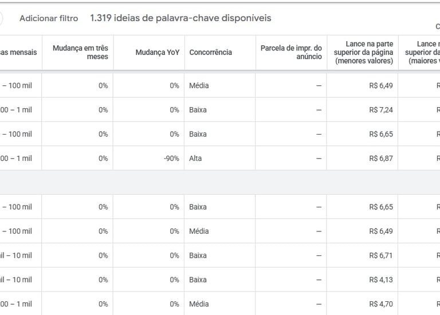Click Baixa in the R$ 7,24 row

(198, 110)
